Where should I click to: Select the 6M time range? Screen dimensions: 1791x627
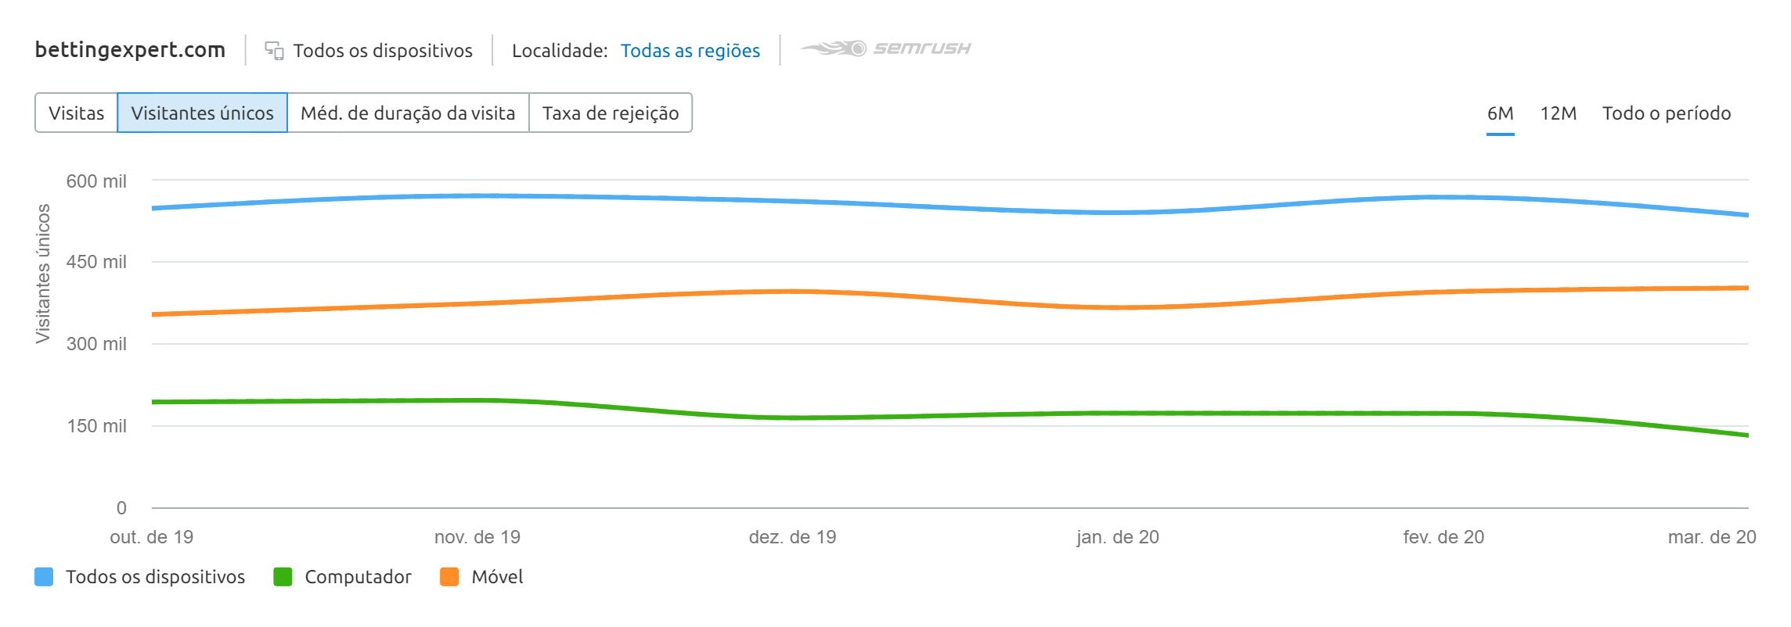(x=1500, y=113)
